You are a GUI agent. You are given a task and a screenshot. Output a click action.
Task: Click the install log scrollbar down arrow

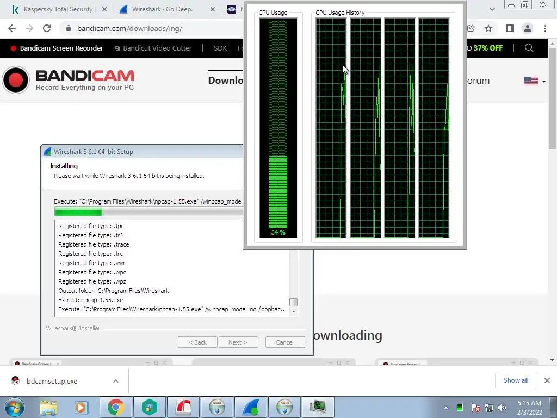coord(294,312)
